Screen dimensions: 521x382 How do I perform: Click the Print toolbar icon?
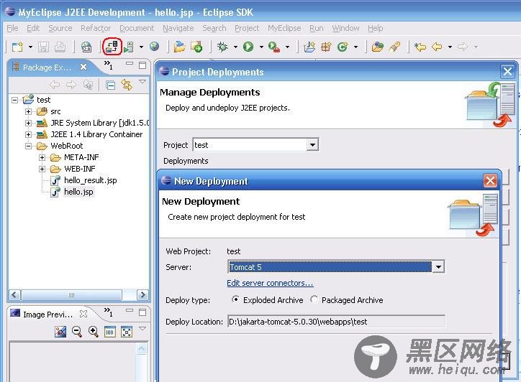point(60,47)
